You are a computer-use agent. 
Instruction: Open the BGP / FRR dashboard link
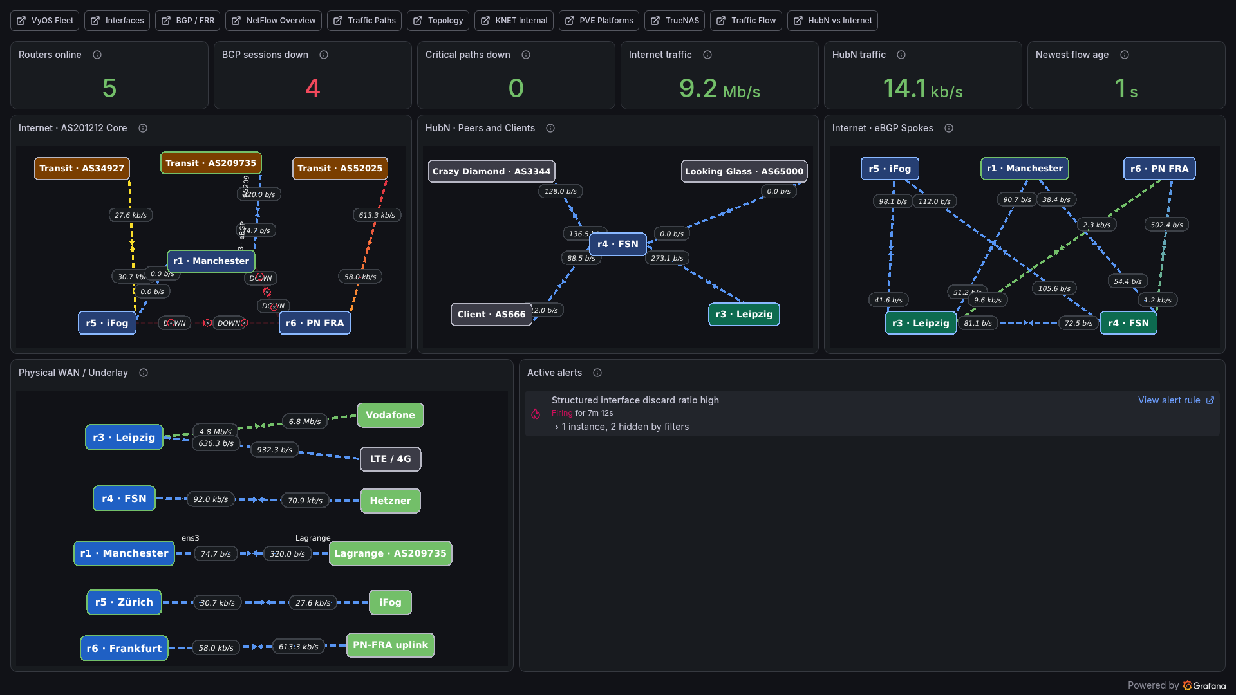(x=187, y=21)
